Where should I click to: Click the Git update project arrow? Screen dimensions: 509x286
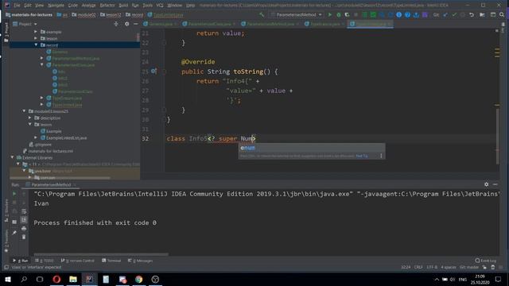coord(445,14)
